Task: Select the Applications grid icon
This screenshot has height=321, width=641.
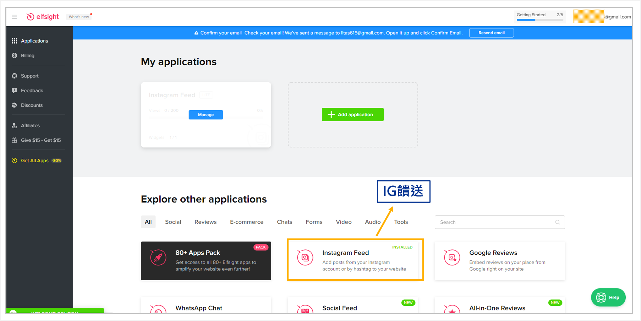Action: click(x=14, y=40)
